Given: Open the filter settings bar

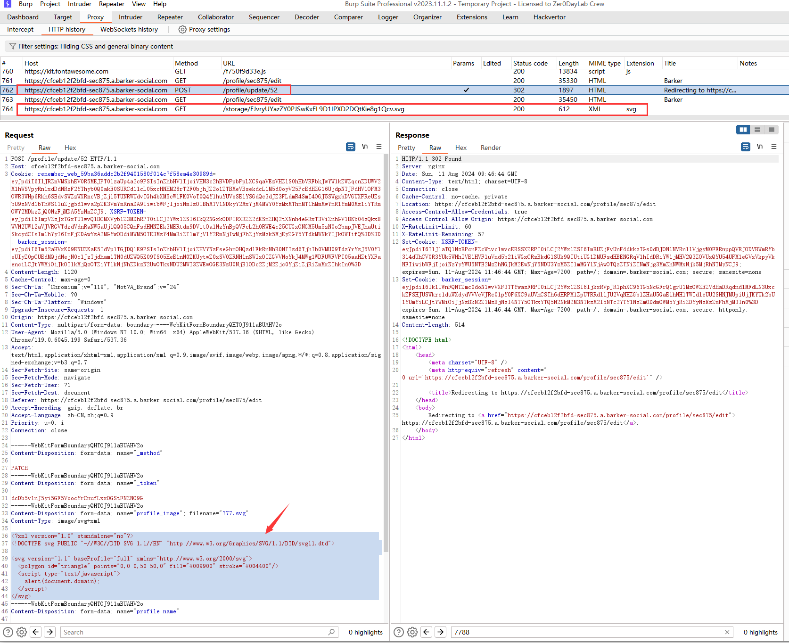Looking at the screenshot, I should click(x=396, y=46).
